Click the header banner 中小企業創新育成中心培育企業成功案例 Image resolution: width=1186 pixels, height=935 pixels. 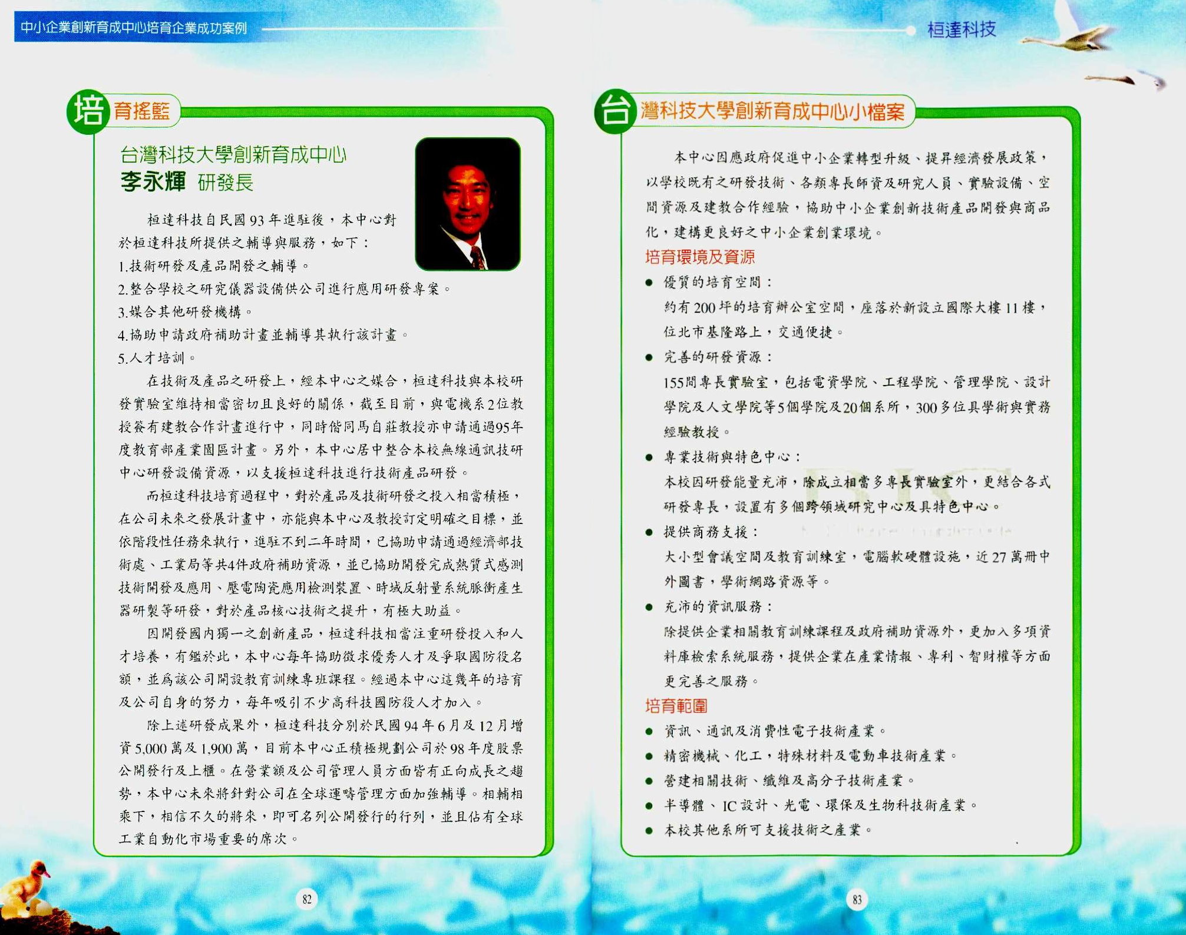pyautogui.click(x=134, y=28)
